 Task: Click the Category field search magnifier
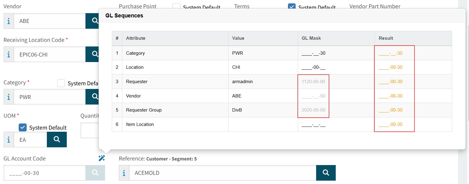tap(94, 97)
